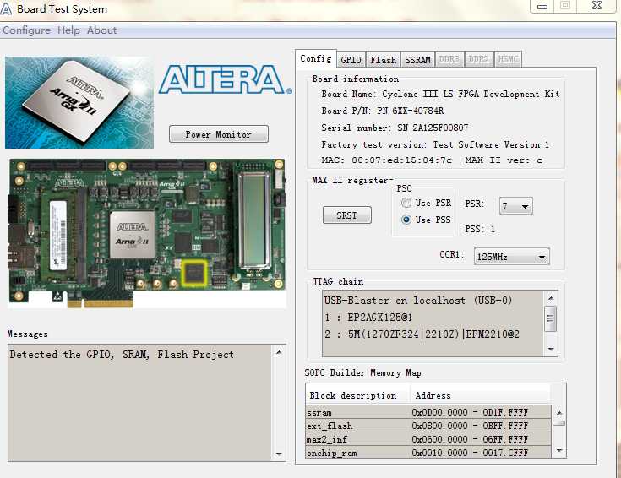Select the onchip_ram row
This screenshot has height=478, width=621.
(428, 453)
